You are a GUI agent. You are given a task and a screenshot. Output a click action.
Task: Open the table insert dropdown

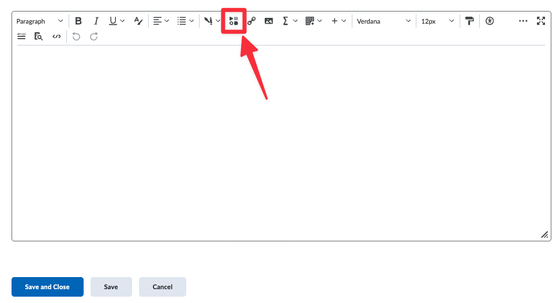pos(313,21)
